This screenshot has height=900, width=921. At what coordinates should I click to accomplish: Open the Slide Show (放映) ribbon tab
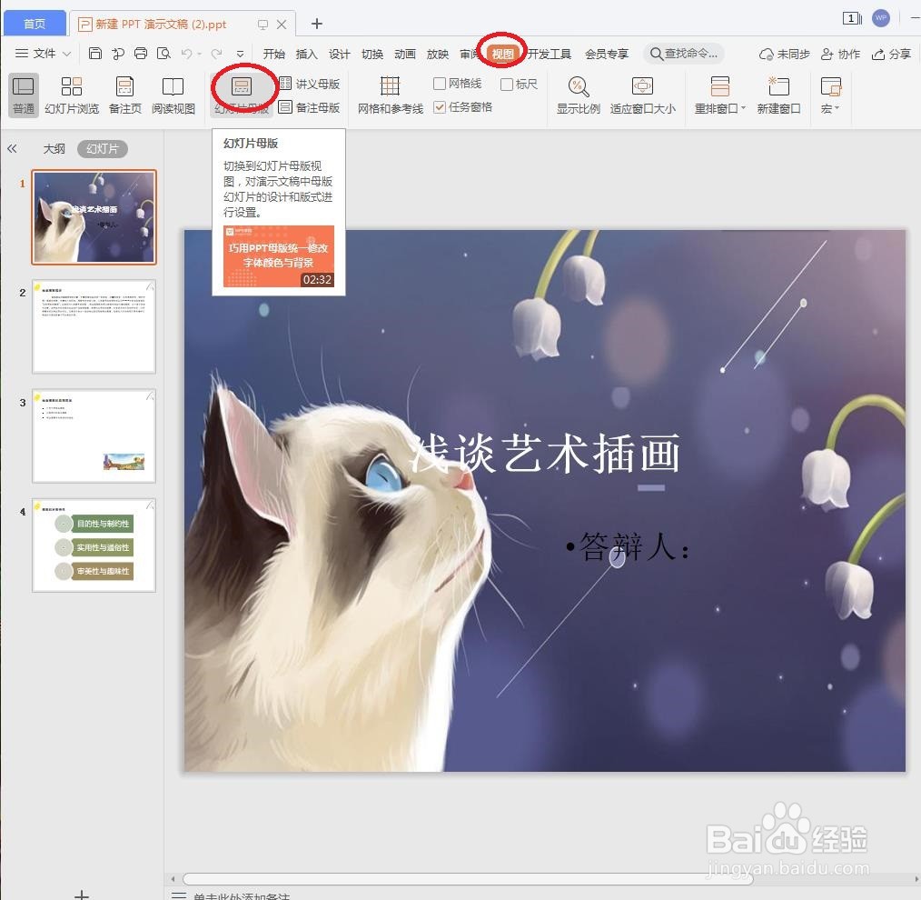(438, 54)
